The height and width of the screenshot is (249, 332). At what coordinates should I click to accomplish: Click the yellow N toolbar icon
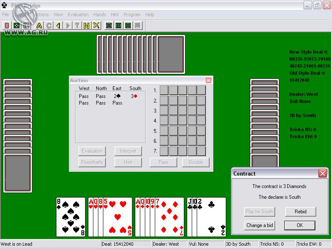point(86,26)
